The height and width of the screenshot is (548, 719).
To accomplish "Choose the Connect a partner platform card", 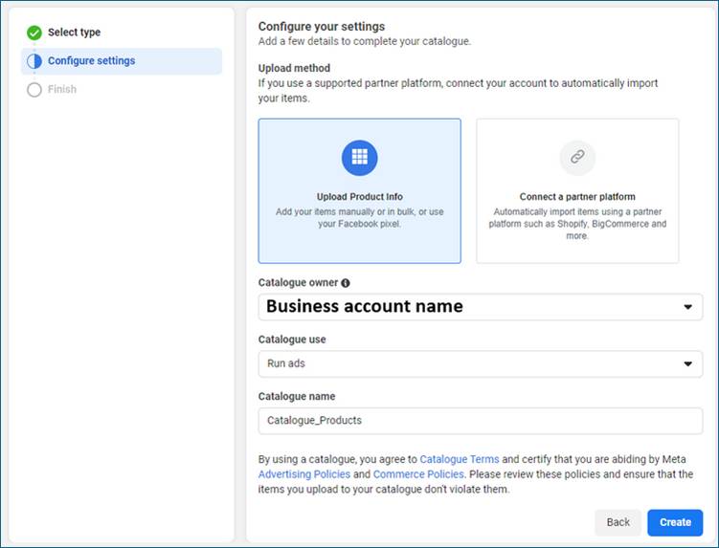I will [577, 191].
